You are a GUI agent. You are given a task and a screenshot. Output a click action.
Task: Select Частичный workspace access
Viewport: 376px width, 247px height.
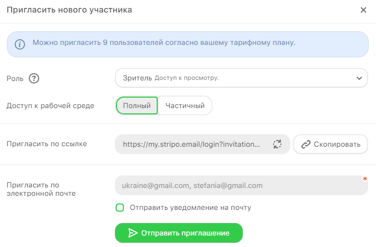tap(185, 105)
